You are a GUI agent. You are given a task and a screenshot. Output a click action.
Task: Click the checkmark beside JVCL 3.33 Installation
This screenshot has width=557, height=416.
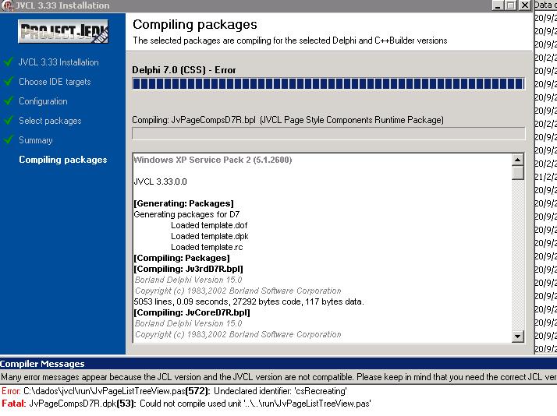[9, 62]
